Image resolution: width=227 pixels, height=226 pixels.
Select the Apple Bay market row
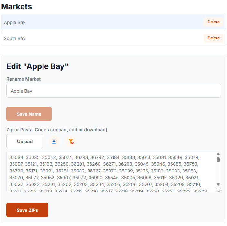click(x=97, y=22)
